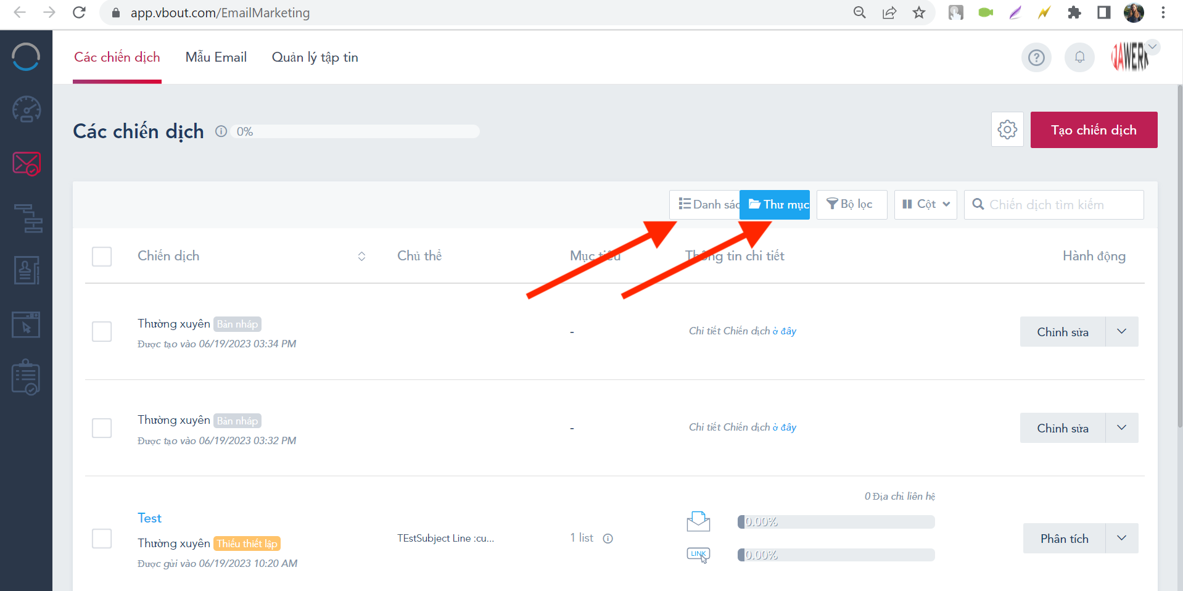Image resolution: width=1183 pixels, height=591 pixels.
Task: Switch to Danh sách list view
Action: click(x=705, y=205)
